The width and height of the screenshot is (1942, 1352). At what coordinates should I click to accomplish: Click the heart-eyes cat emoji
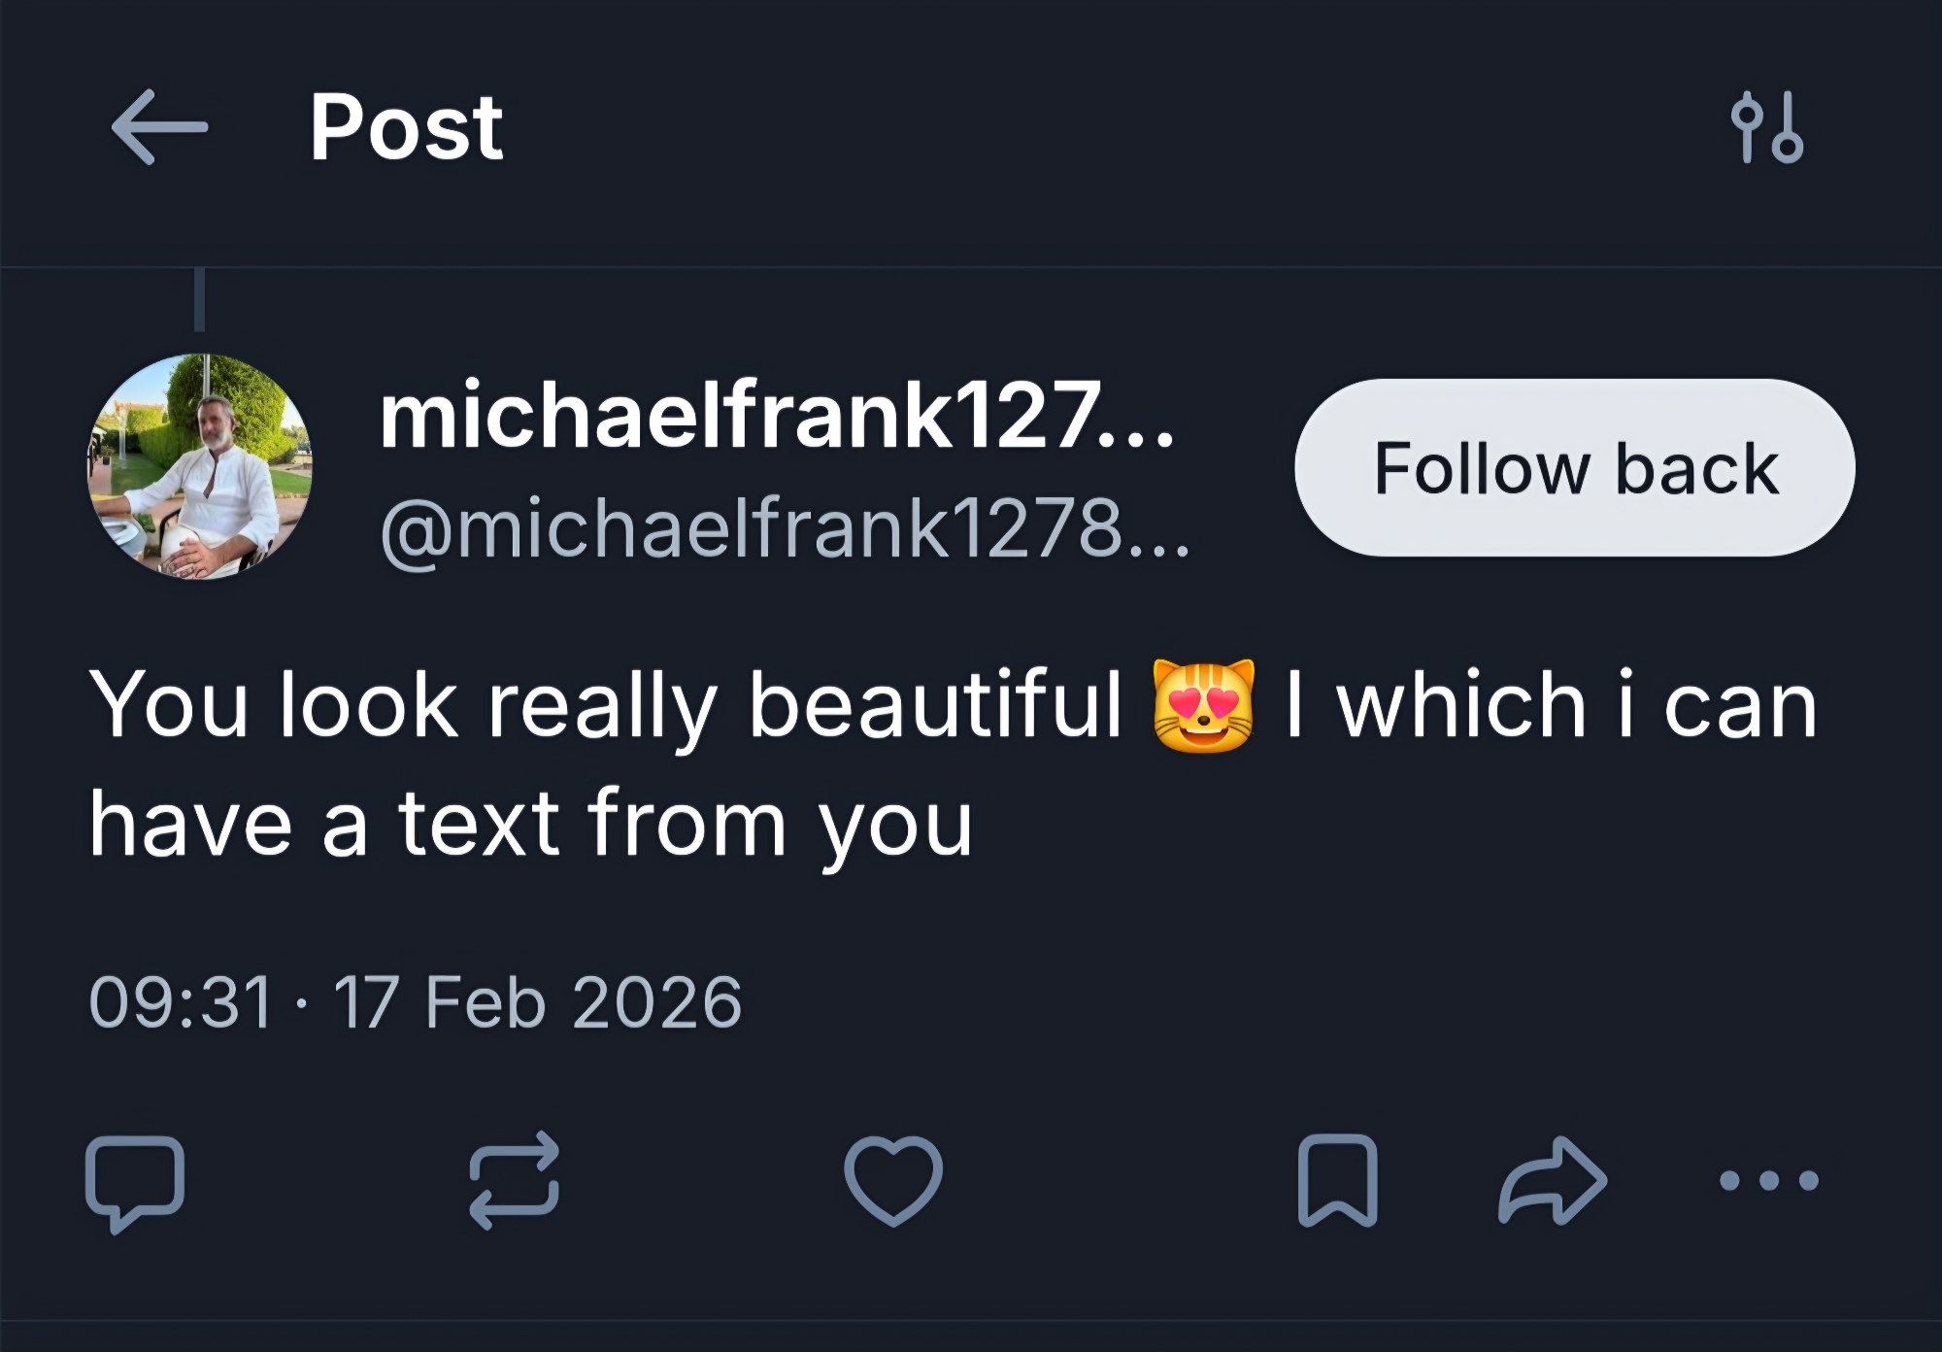pyautogui.click(x=1202, y=705)
